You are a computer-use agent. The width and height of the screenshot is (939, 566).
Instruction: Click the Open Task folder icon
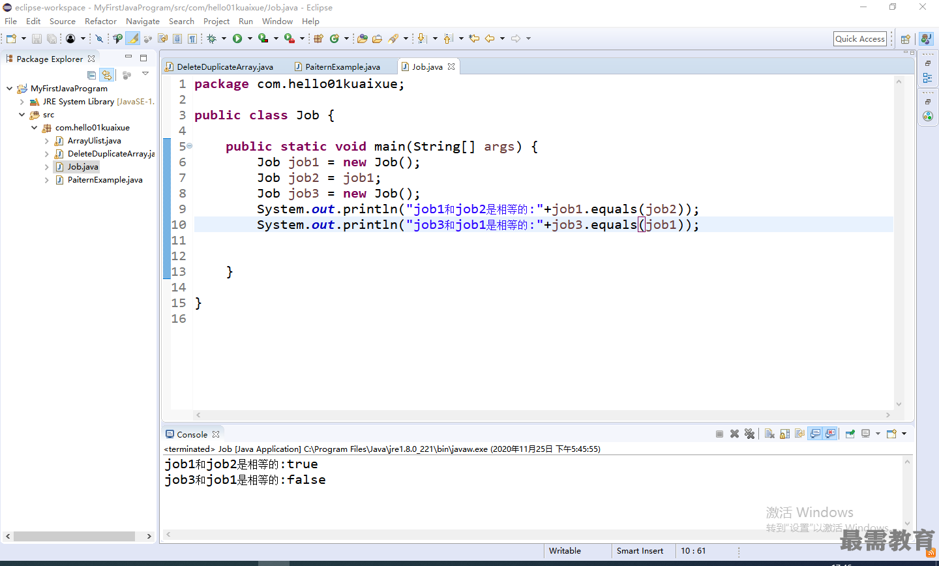[x=377, y=38]
